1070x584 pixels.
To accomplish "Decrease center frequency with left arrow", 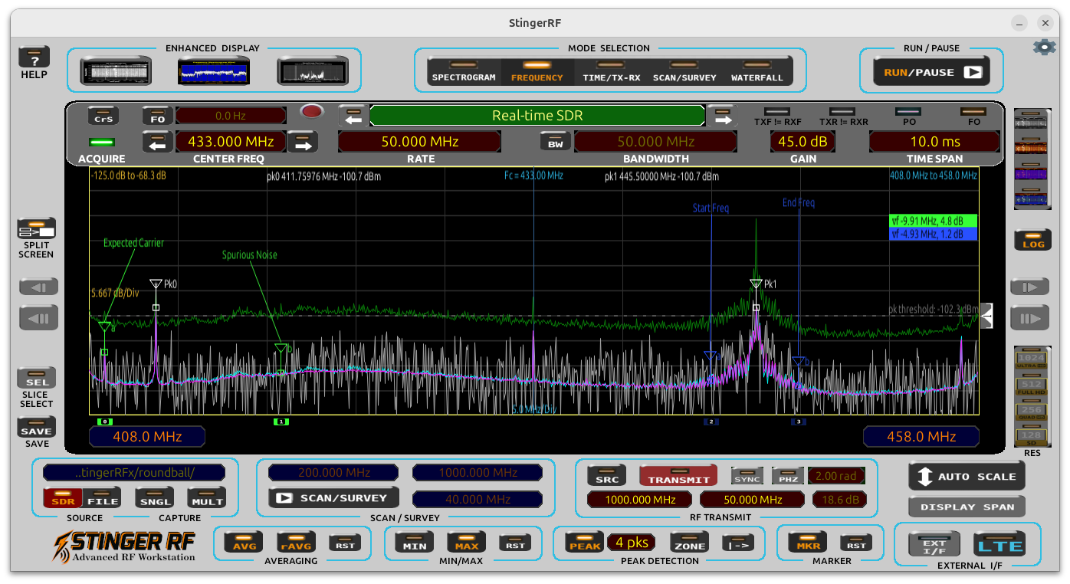I will (x=158, y=142).
